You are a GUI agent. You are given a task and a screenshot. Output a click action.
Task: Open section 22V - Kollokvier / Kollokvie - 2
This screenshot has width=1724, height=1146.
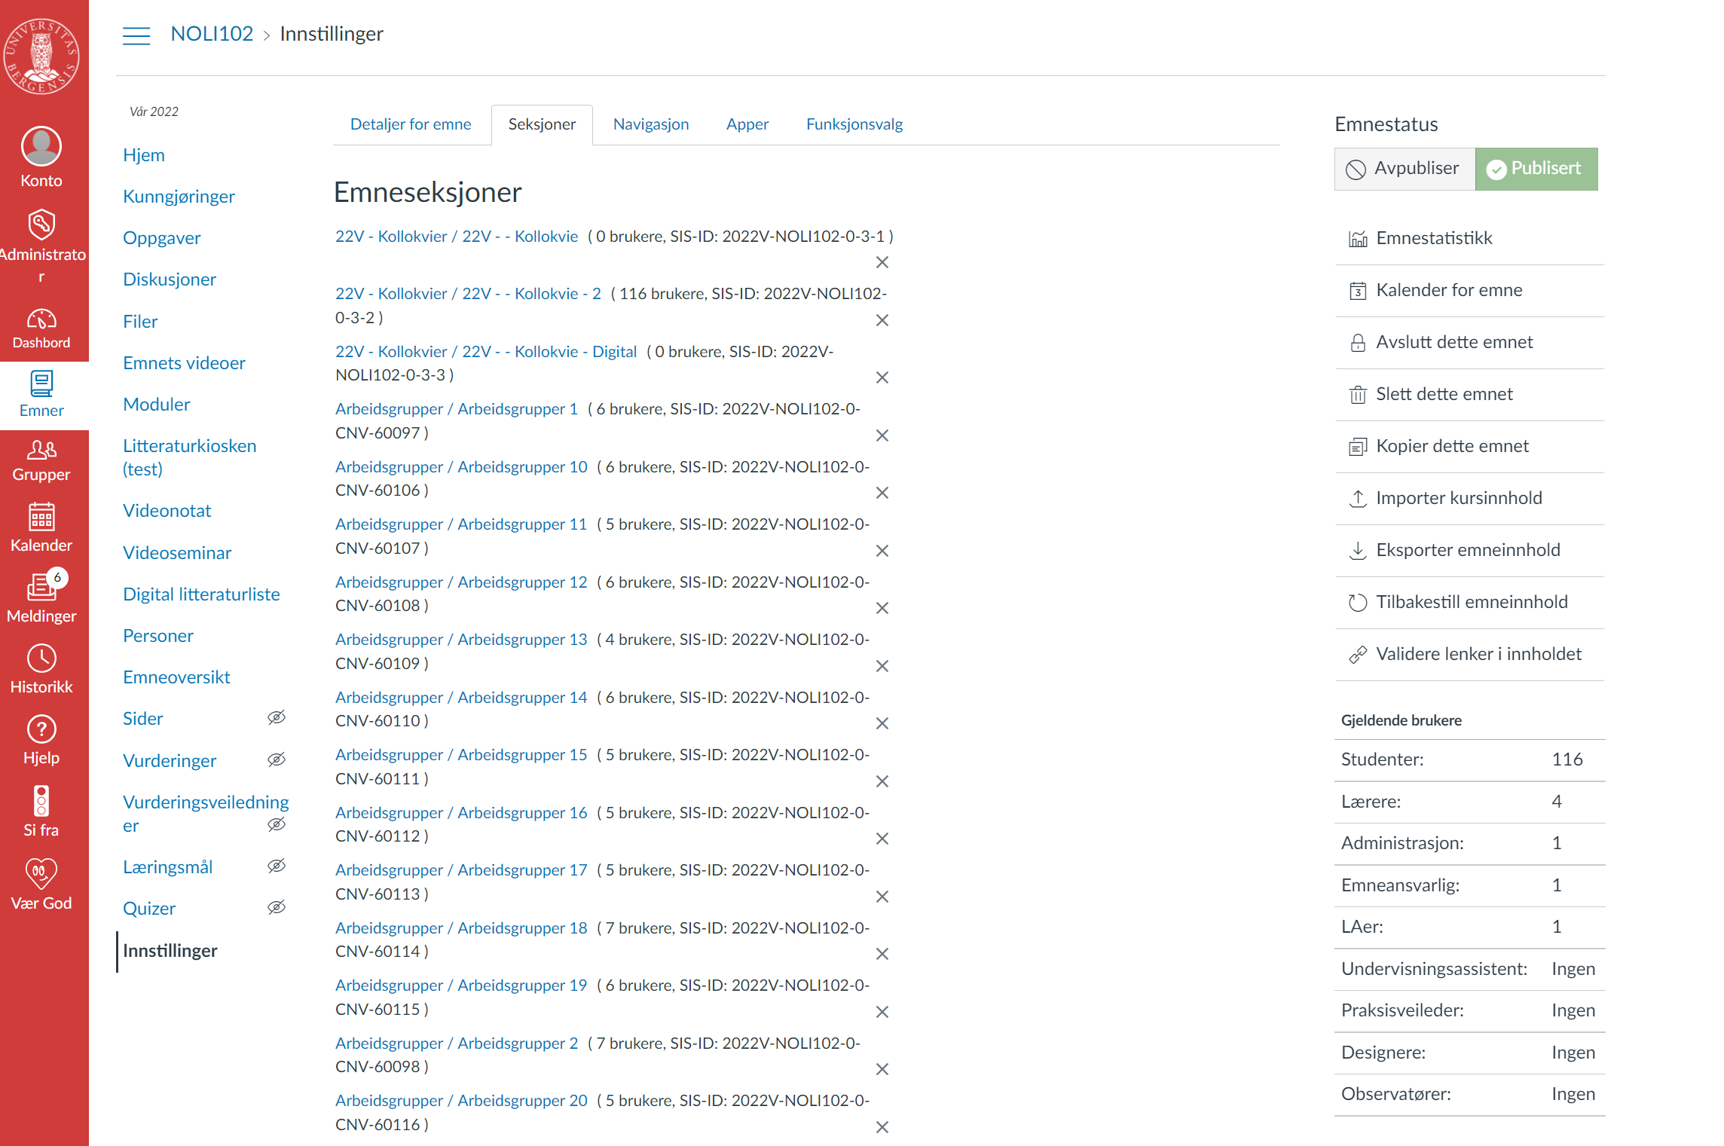[468, 294]
